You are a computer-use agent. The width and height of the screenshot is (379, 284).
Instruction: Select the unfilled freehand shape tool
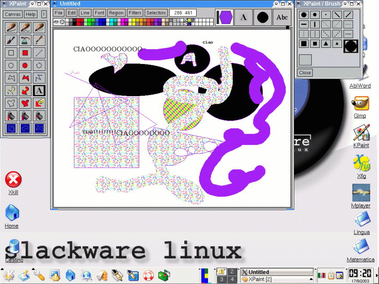11,103
